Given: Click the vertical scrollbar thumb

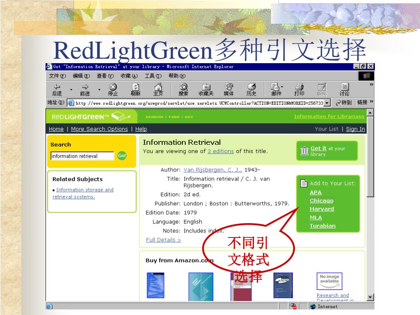Looking at the screenshot, I should pyautogui.click(x=370, y=157).
